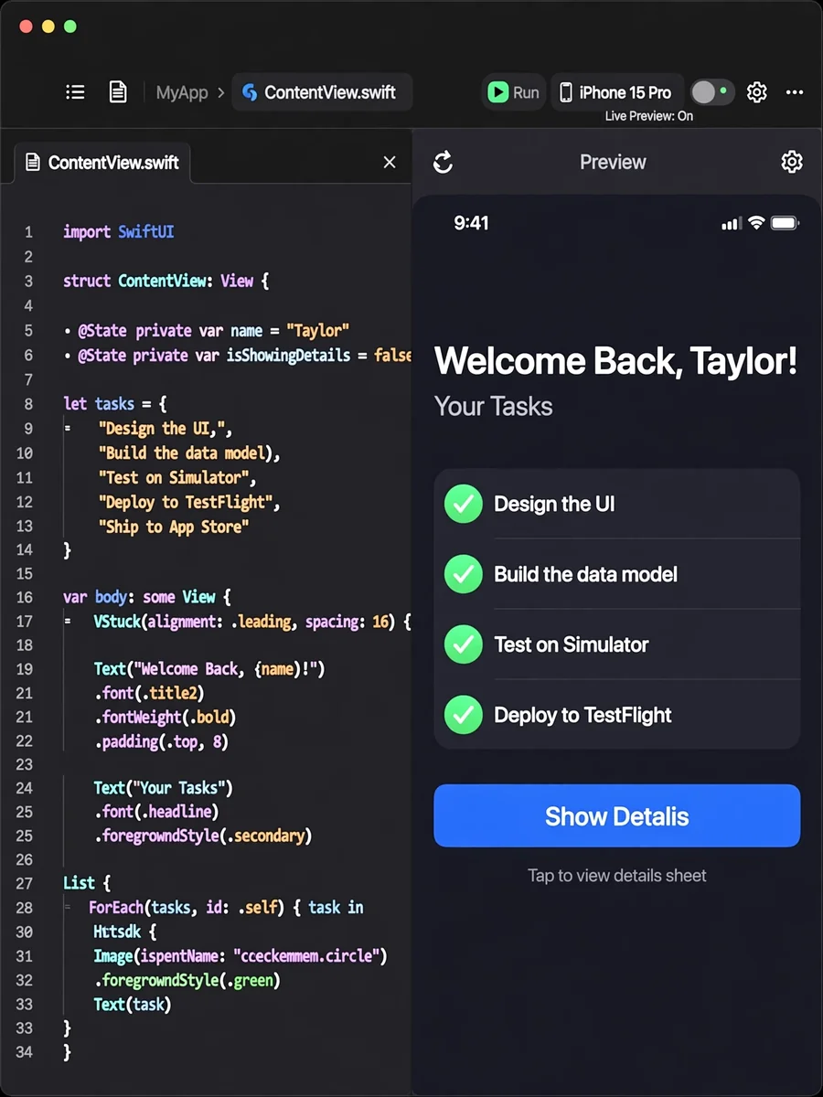823x1097 pixels.
Task: Open the navigator list icon in toolbar
Action: 75,92
